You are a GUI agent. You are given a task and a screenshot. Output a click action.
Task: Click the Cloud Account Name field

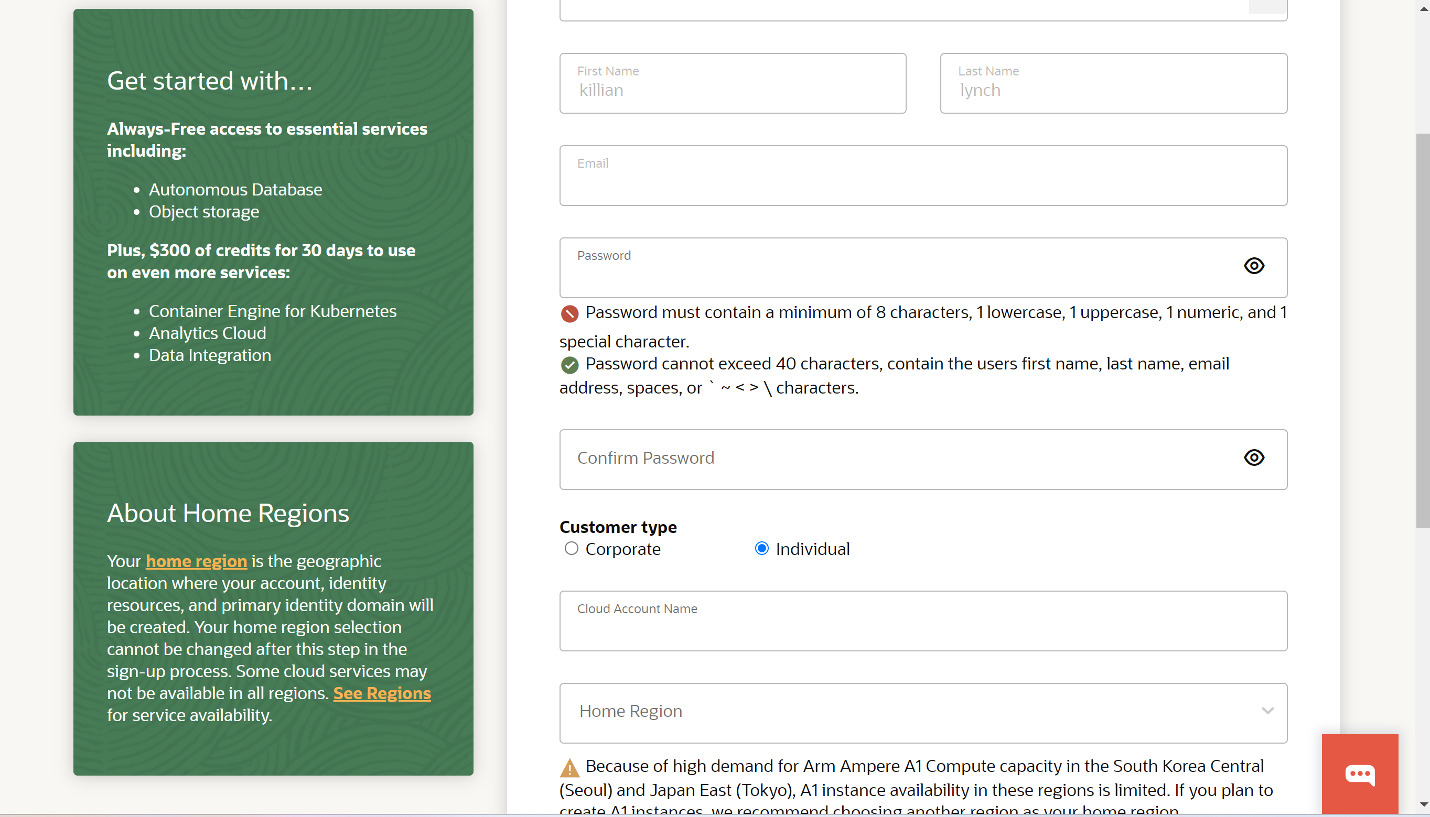923,620
